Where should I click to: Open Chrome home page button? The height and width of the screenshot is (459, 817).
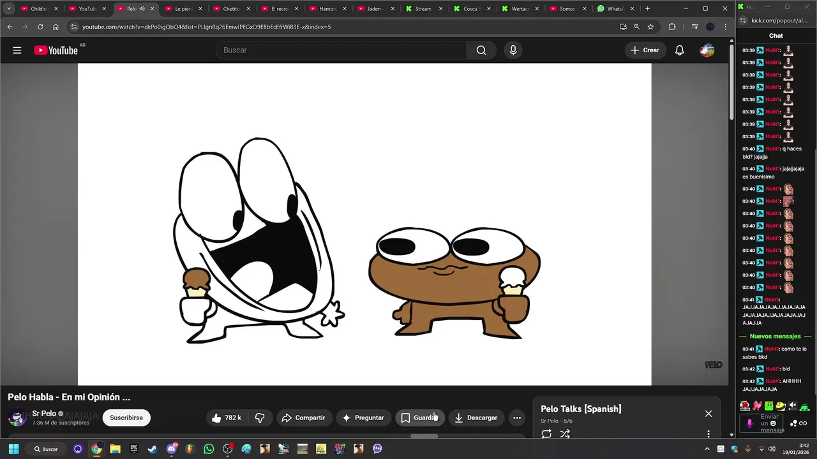click(x=56, y=27)
